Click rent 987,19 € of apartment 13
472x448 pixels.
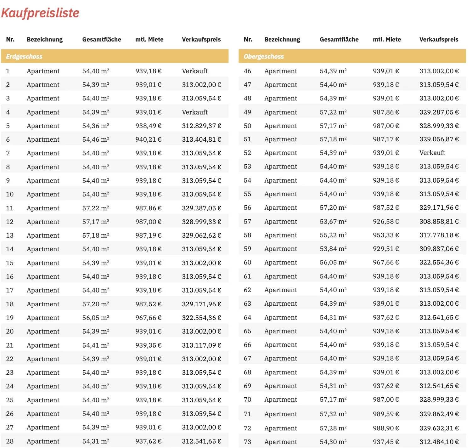point(149,235)
